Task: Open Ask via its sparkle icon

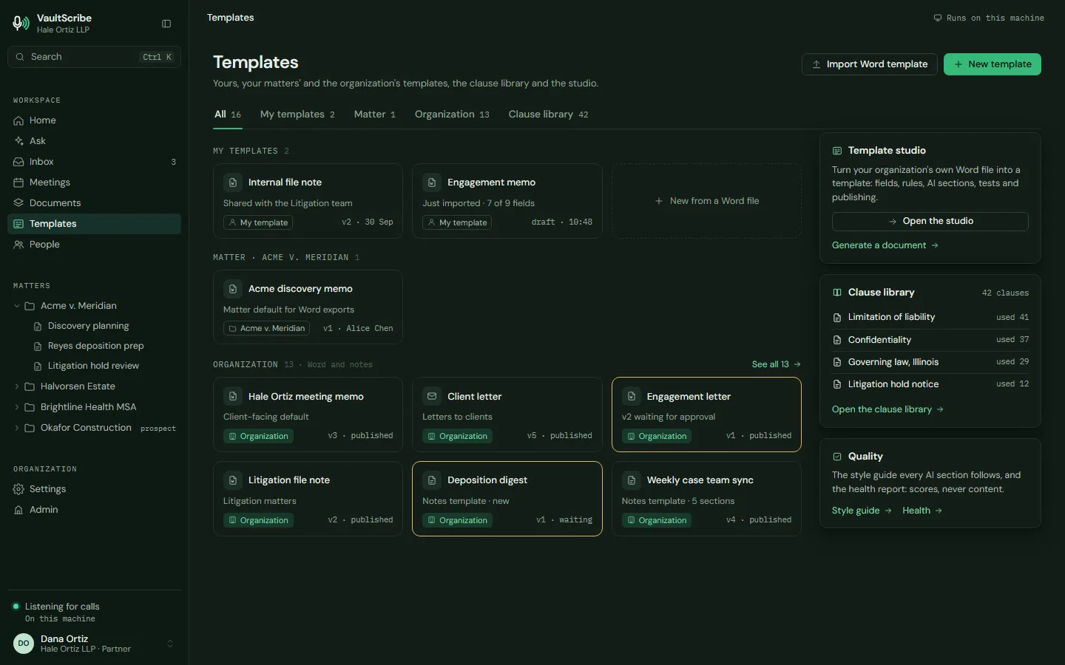Action: [18, 141]
